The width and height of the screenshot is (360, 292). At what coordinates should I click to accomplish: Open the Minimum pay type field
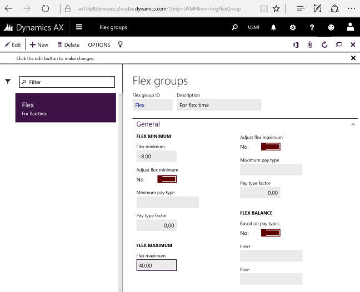167,202
